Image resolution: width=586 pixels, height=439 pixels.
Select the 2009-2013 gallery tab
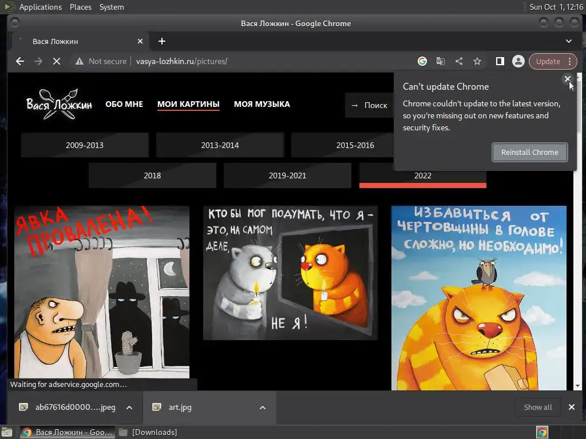pyautogui.click(x=85, y=145)
